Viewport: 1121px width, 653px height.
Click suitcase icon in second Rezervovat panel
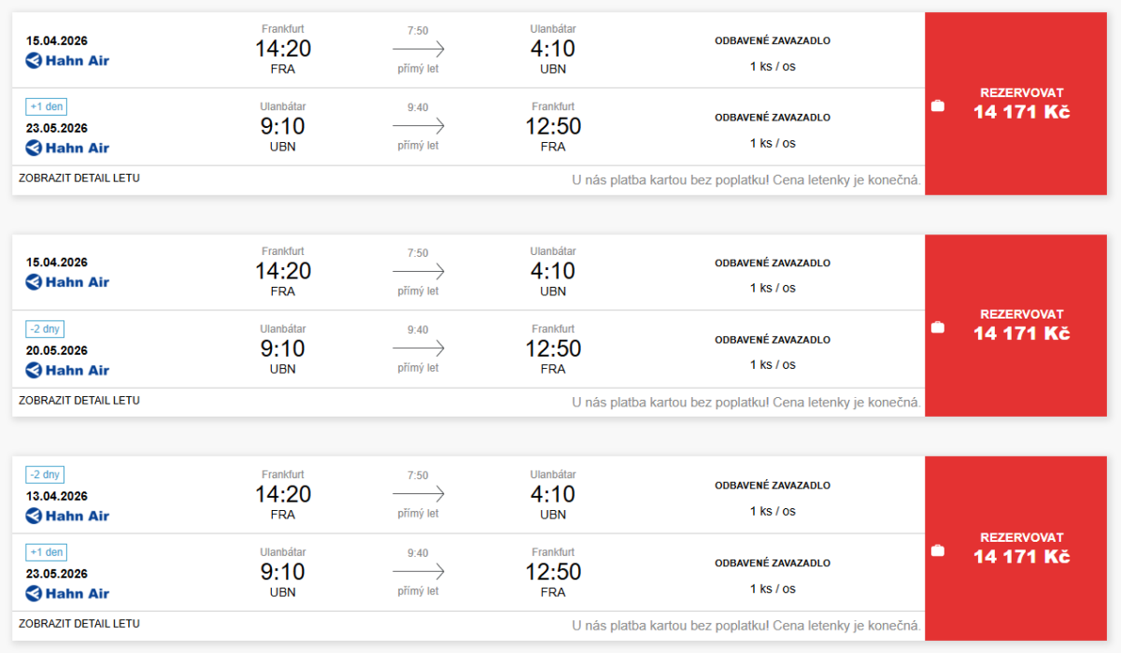pos(938,327)
